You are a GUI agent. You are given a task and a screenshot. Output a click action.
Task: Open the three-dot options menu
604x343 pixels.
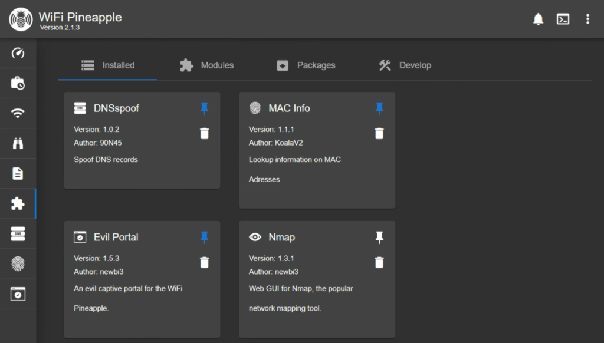[x=587, y=19]
